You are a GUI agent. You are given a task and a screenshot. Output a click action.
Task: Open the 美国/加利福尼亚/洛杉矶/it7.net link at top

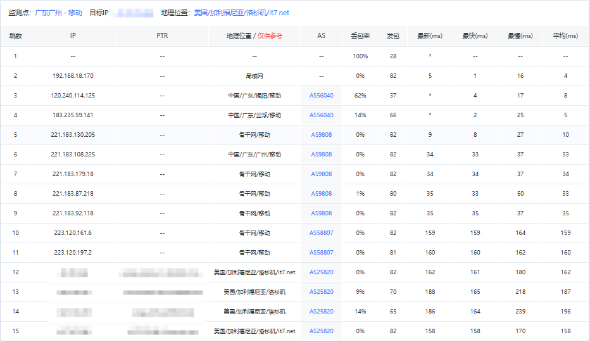pos(241,13)
